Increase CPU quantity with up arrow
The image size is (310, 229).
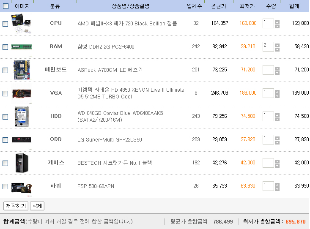(277, 22)
